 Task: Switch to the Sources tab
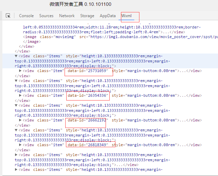46,16
